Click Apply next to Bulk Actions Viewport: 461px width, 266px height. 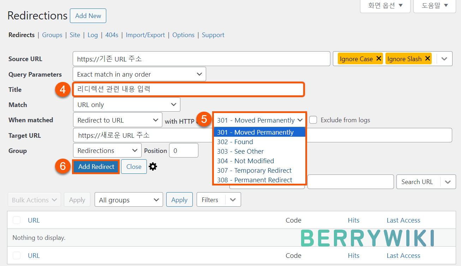(77, 200)
